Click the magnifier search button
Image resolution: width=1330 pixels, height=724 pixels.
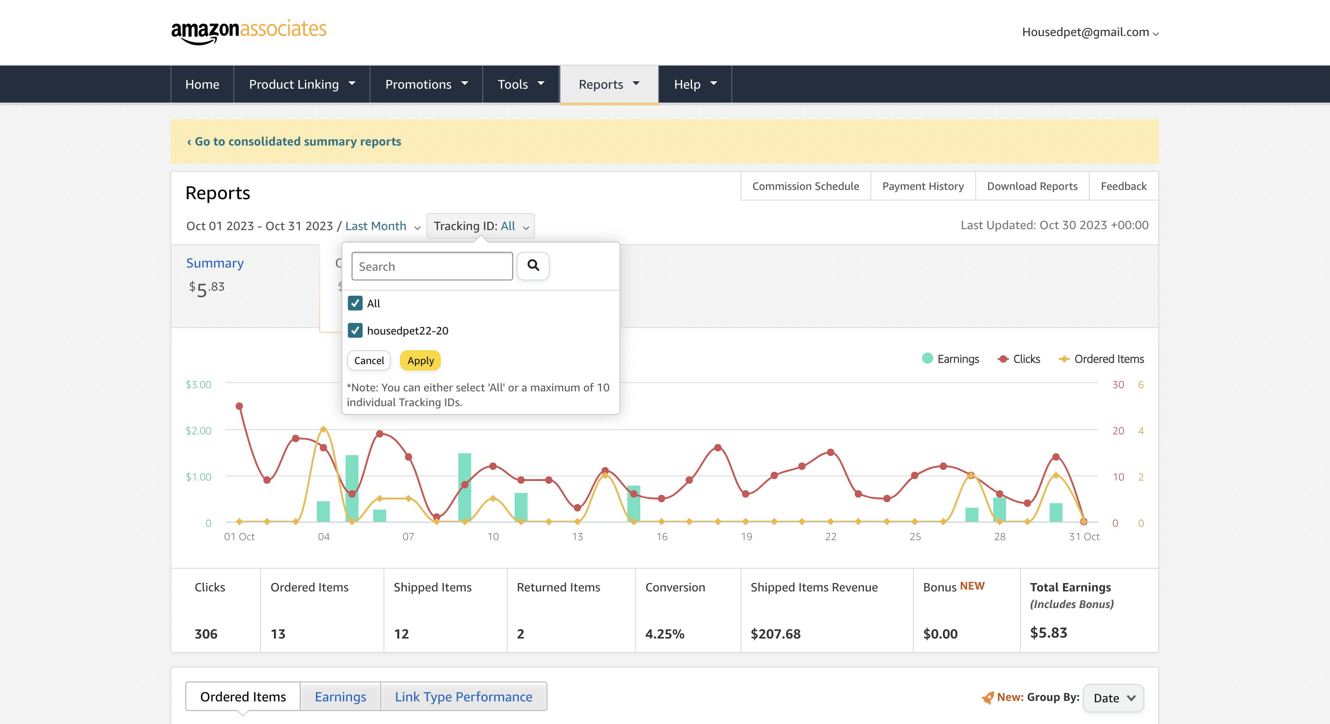coord(533,266)
